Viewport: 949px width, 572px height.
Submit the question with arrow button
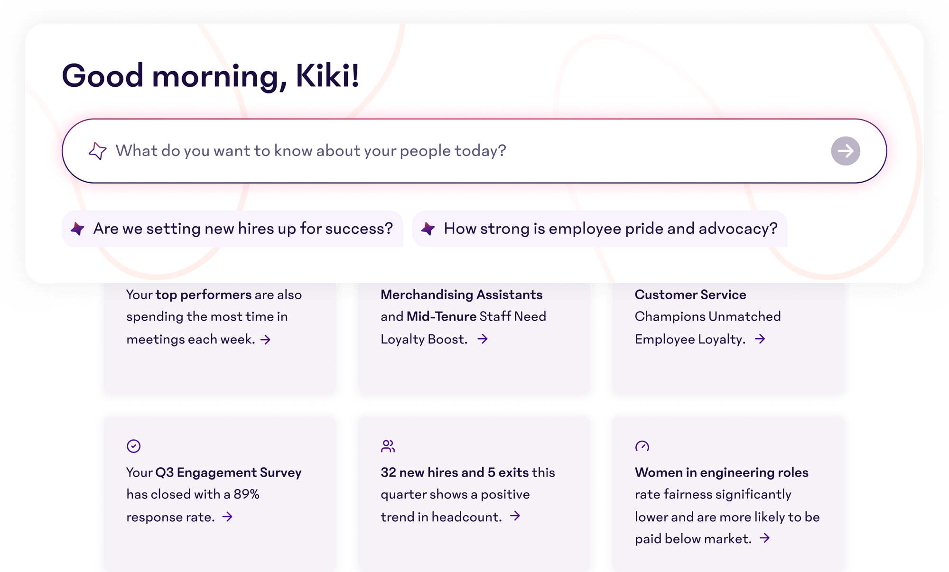[845, 151]
